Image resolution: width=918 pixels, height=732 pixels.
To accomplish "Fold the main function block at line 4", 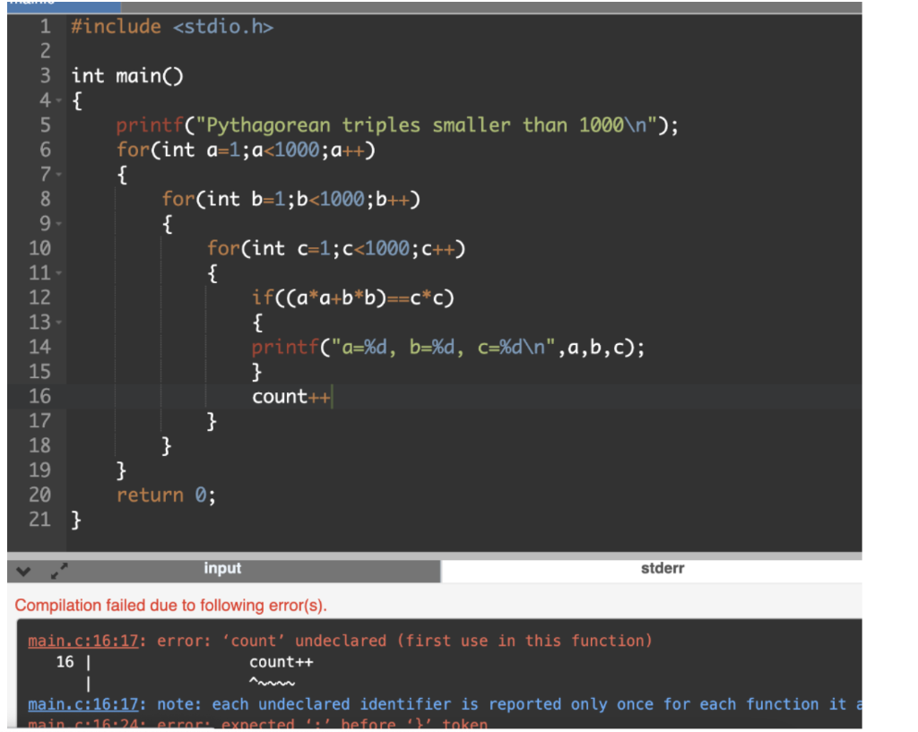I will [x=58, y=100].
